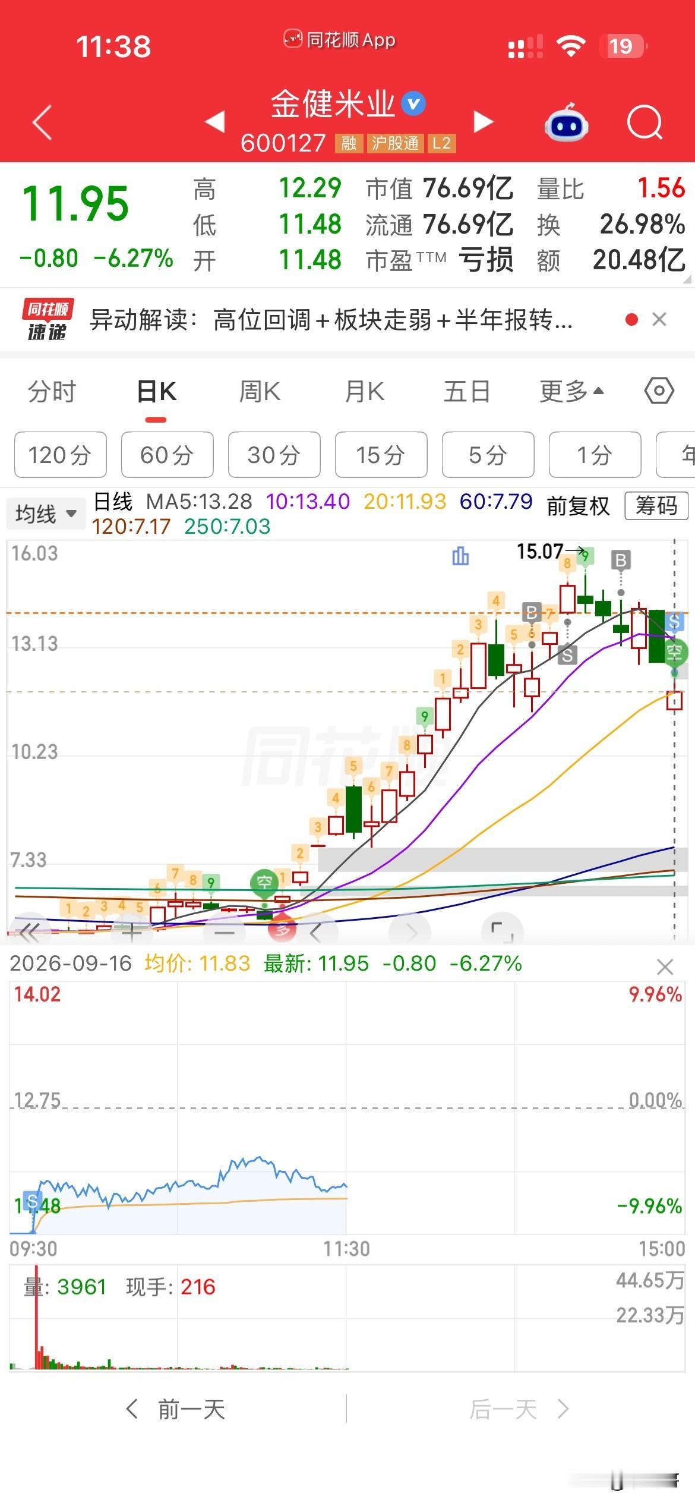The width and height of the screenshot is (695, 1505).
Task: Tap the blue S marker at chart right edge
Action: click(x=674, y=622)
